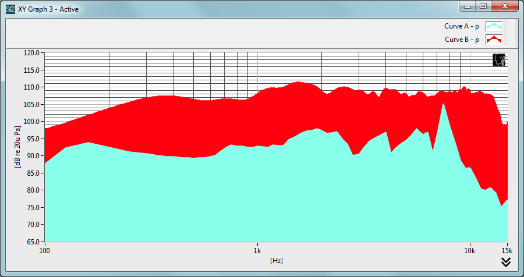Click the 110.0 y-axis tick label
524x277 pixels.
coord(33,87)
